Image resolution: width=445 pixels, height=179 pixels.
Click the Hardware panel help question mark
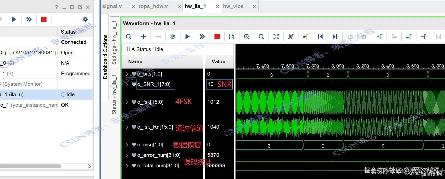click(56, 7)
